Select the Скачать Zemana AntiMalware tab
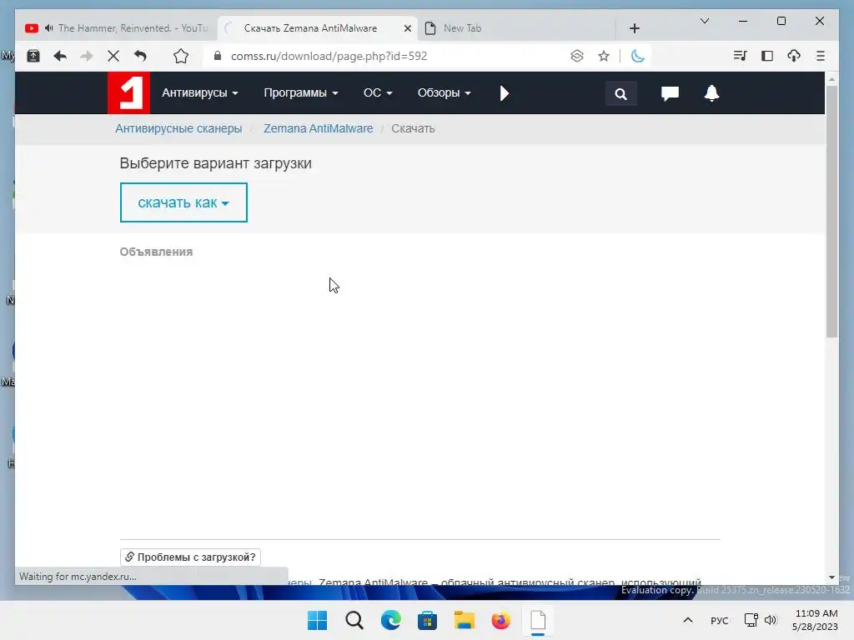Image resolution: width=854 pixels, height=640 pixels. coord(310,28)
